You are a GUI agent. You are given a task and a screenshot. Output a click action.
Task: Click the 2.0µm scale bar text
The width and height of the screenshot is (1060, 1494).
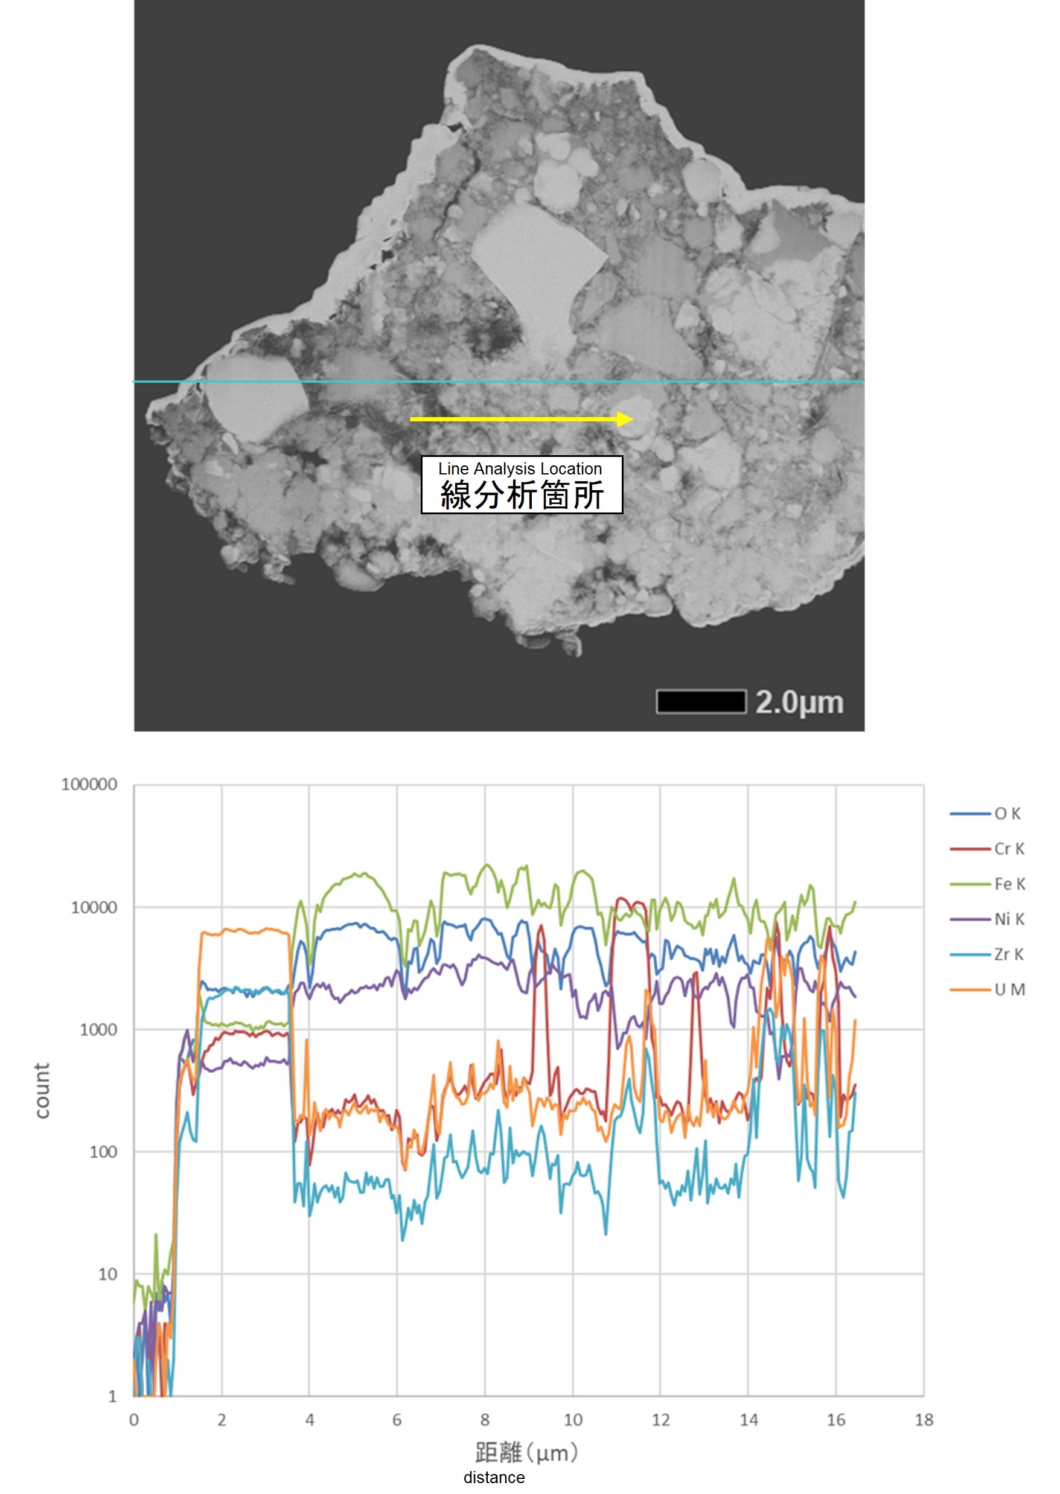click(799, 702)
